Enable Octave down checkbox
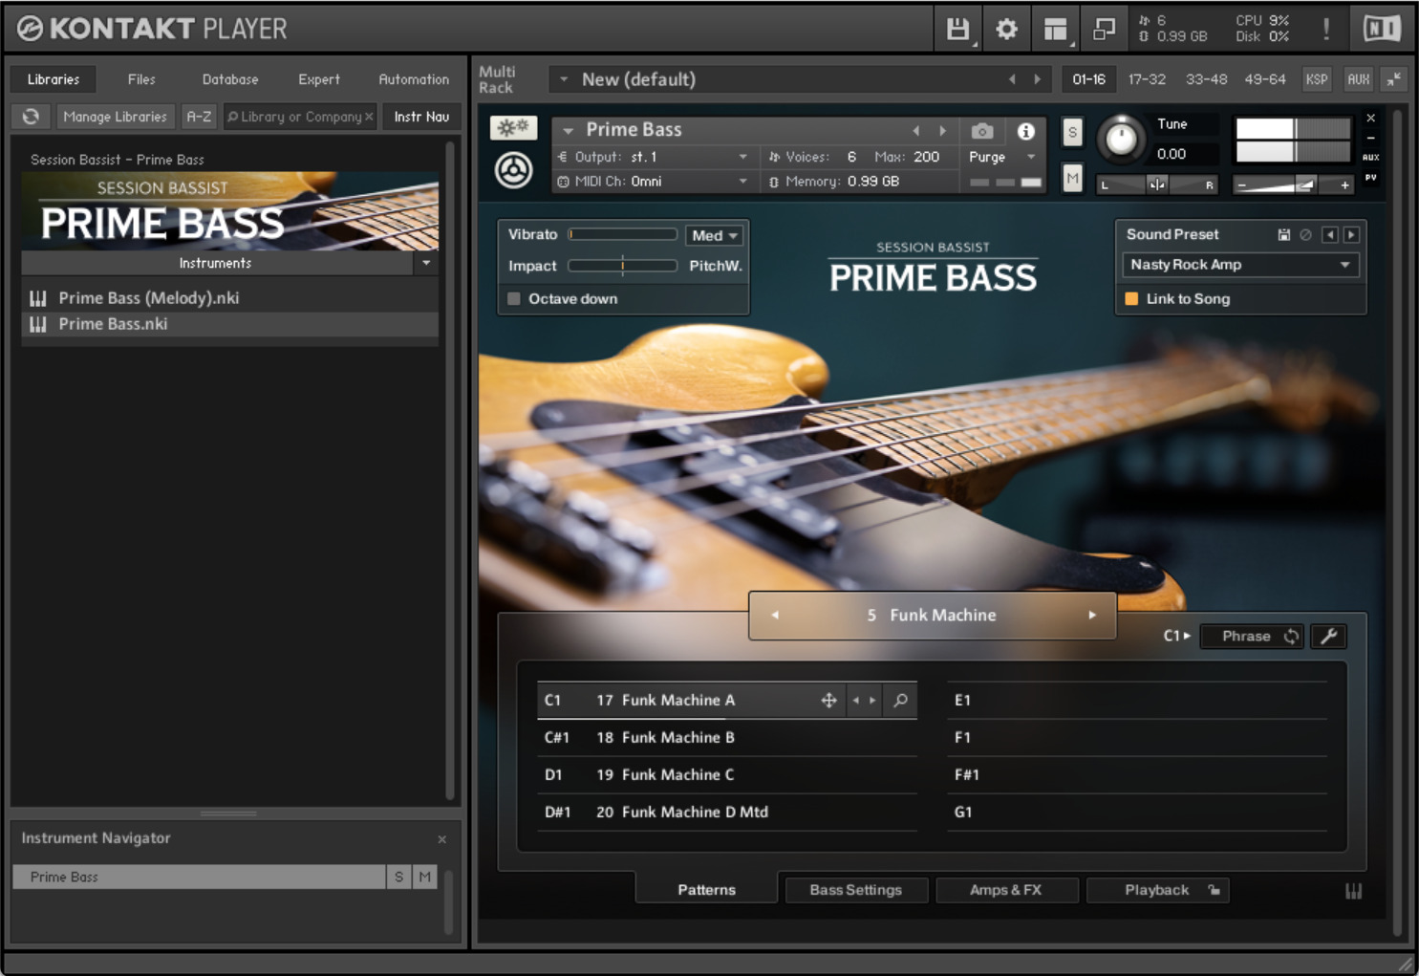1419x976 pixels. (514, 299)
